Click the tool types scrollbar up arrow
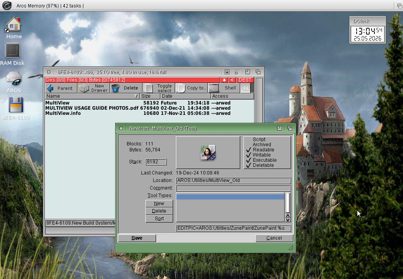 click(288, 216)
